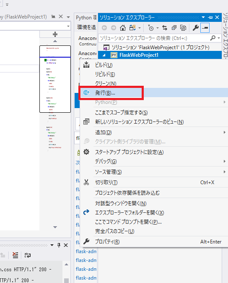The width and height of the screenshot is (228, 283).
Task: Click the globe publish icon in menu
Action: pyautogui.click(x=86, y=93)
